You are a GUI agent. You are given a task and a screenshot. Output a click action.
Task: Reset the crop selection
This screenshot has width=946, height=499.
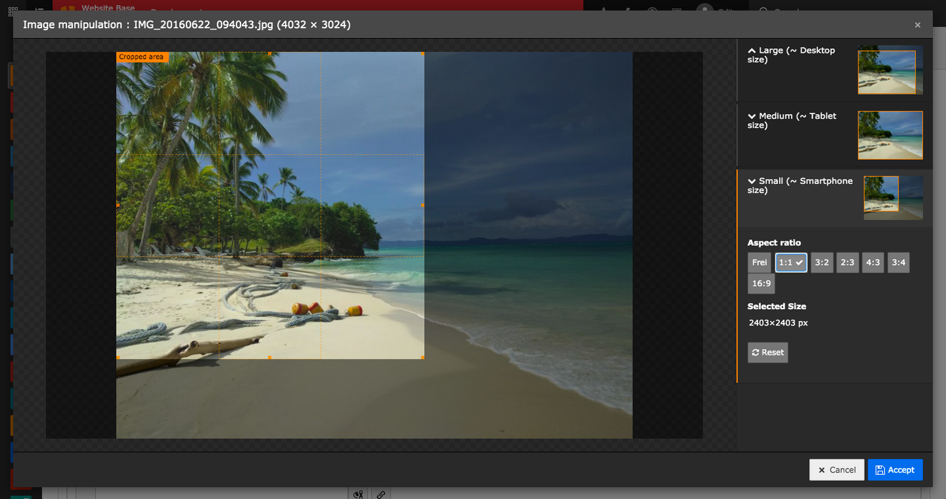767,352
